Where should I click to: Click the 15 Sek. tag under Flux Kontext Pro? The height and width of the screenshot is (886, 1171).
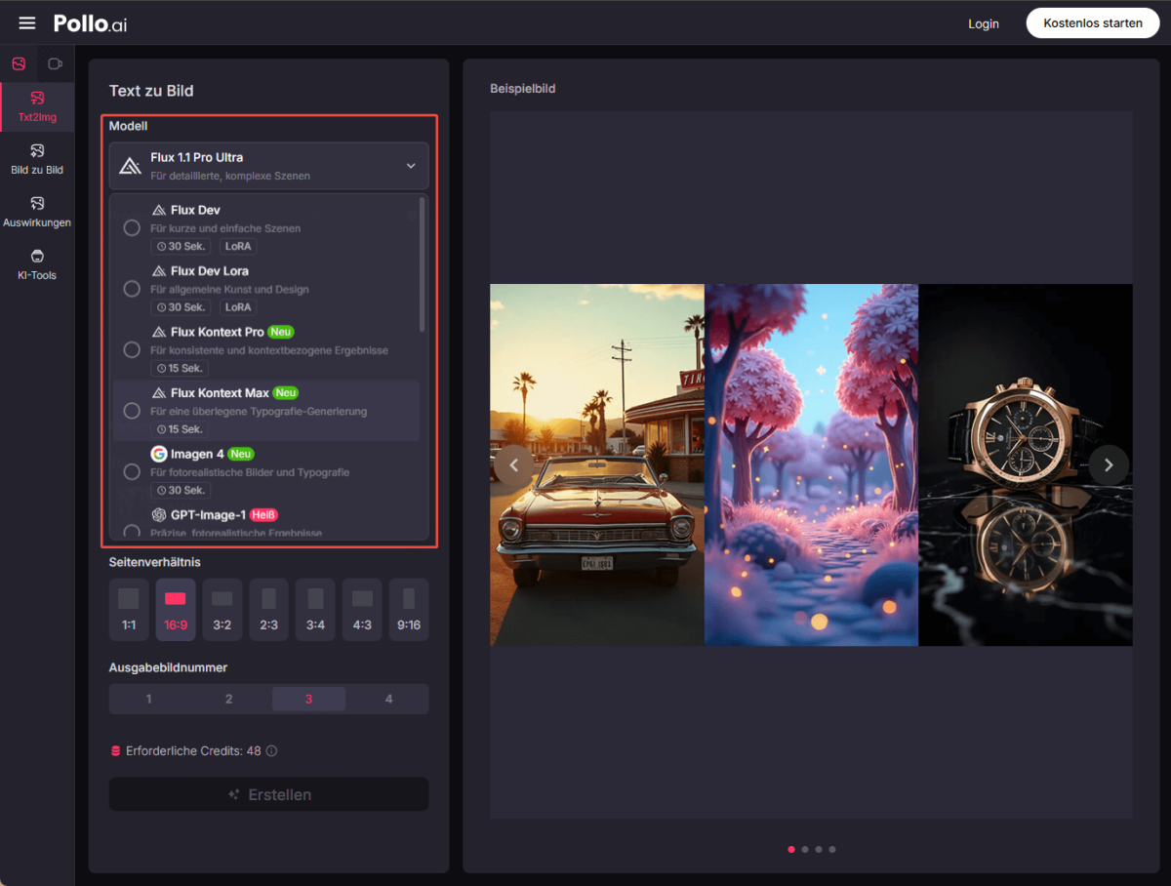[181, 368]
